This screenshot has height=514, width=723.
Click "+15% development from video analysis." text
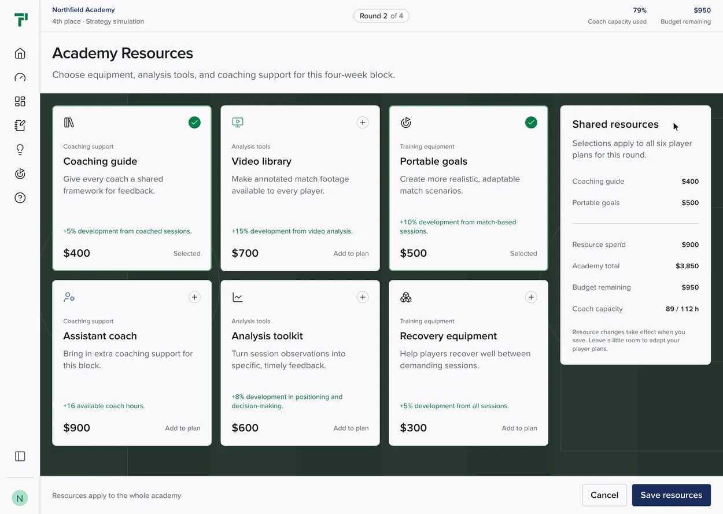292,231
